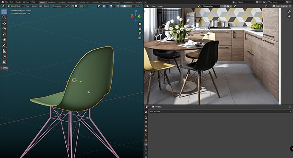Open the View Layer properties tab
The height and width of the screenshot is (158, 293).
point(146,126)
